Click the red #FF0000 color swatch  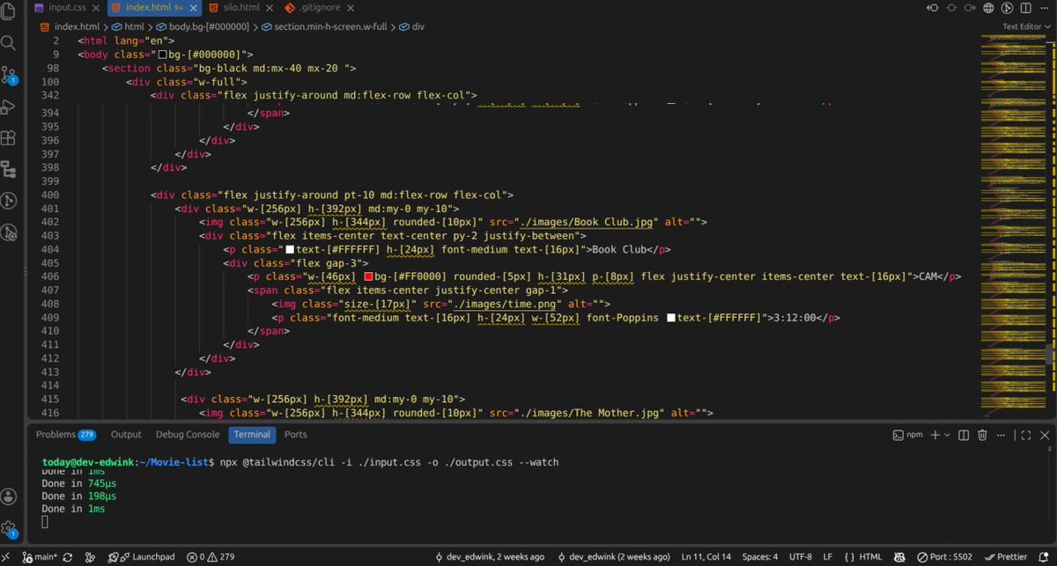(x=369, y=276)
